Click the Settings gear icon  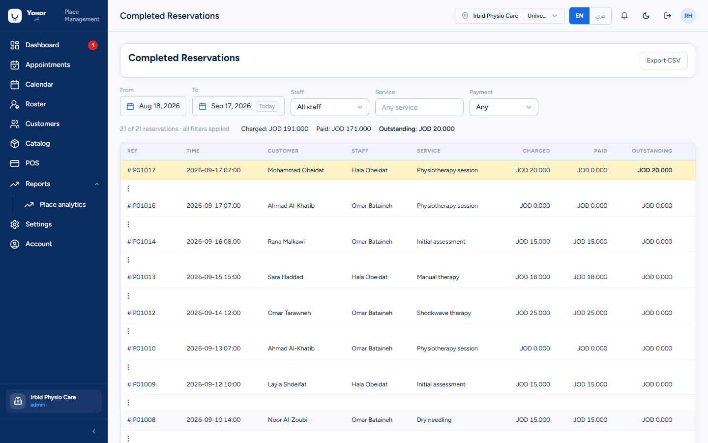pyautogui.click(x=15, y=224)
